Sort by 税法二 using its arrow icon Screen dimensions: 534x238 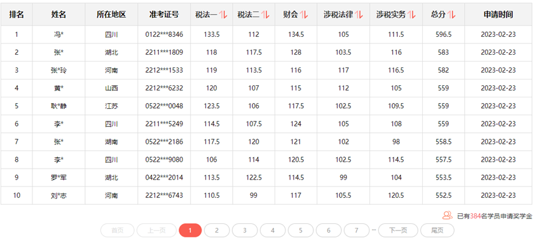coord(265,15)
